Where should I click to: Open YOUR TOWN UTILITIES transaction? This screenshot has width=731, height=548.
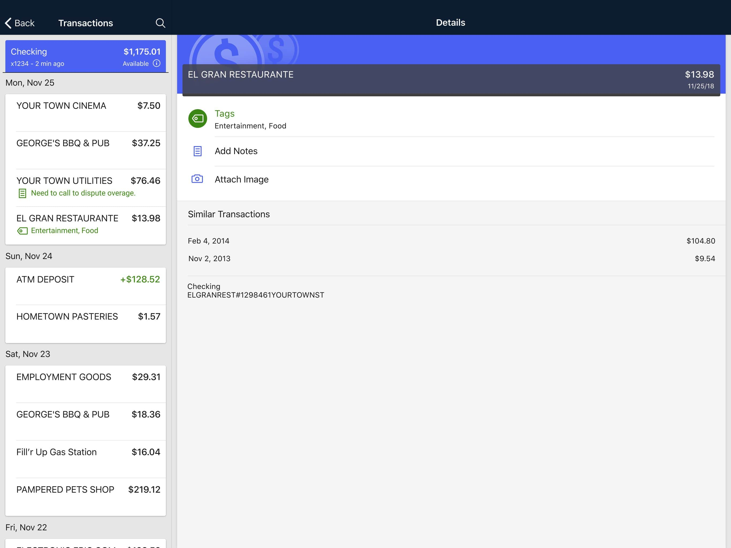(86, 188)
